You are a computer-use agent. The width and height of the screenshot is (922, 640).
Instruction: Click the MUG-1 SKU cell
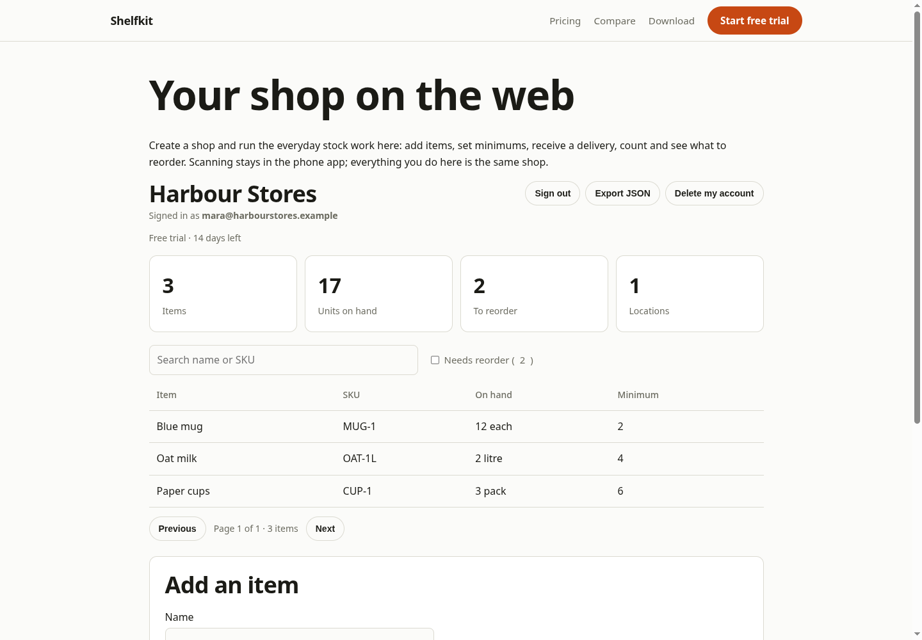(359, 426)
